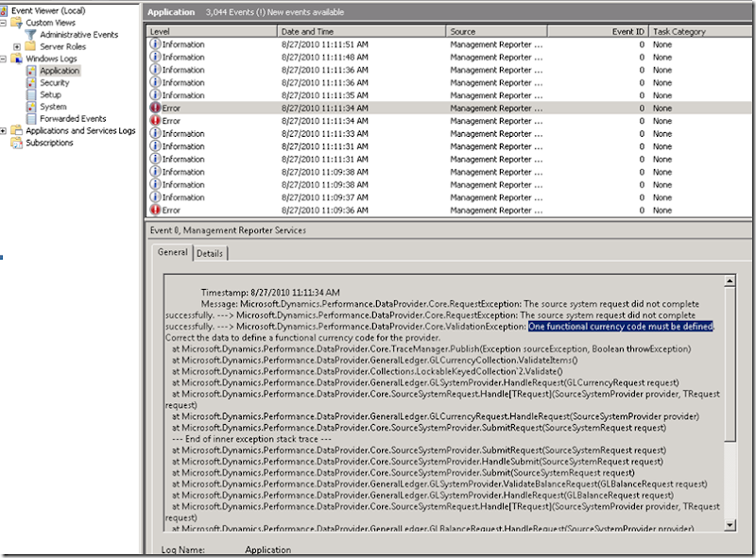Screen dimensions: 756x558
Task: Click the Event Viewer (Local) root icon
Action: coord(4,10)
